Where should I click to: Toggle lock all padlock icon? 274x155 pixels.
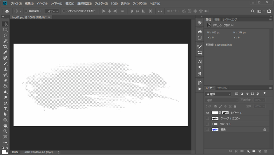point(235,106)
